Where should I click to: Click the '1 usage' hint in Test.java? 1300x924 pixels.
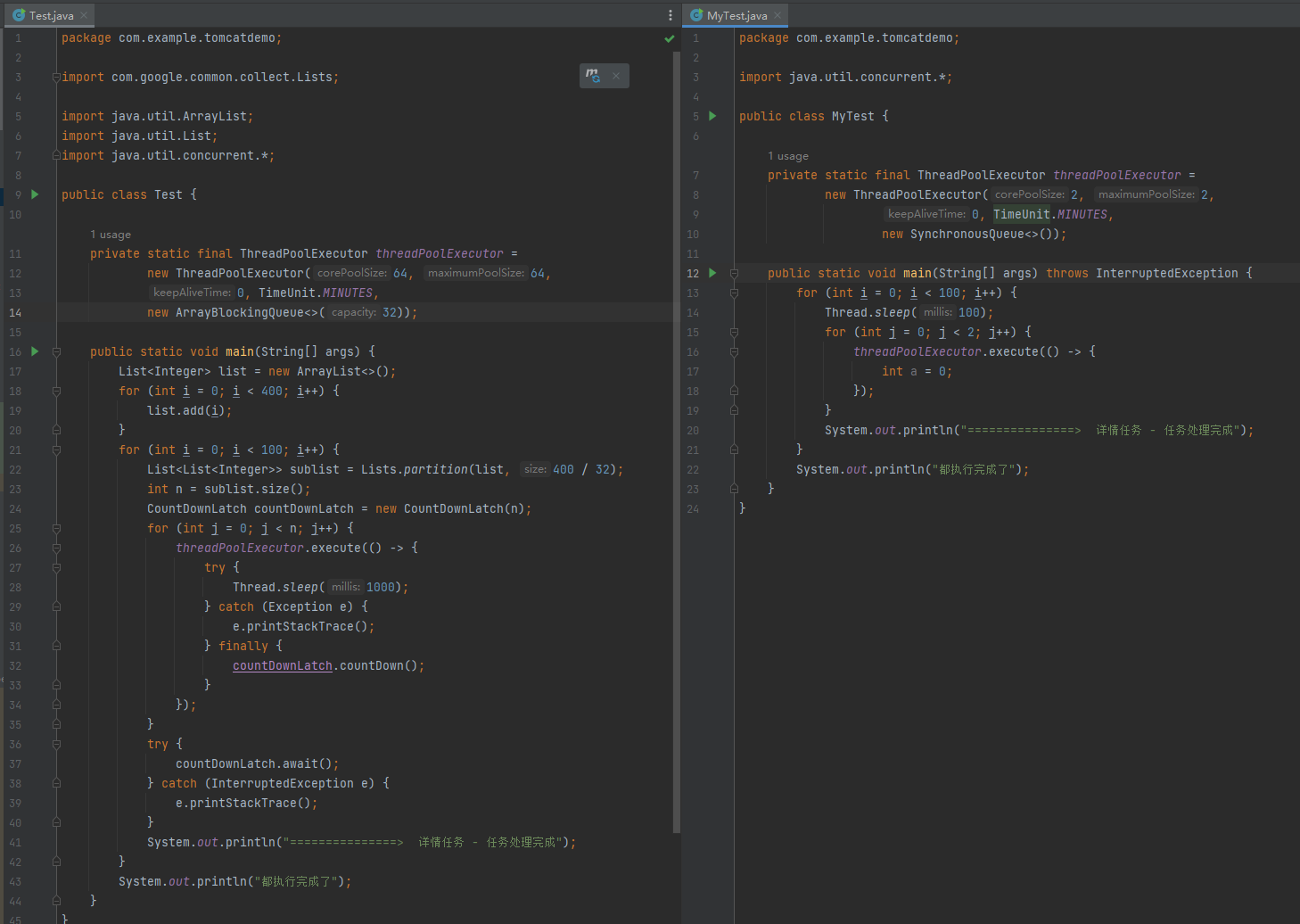pyautogui.click(x=111, y=235)
